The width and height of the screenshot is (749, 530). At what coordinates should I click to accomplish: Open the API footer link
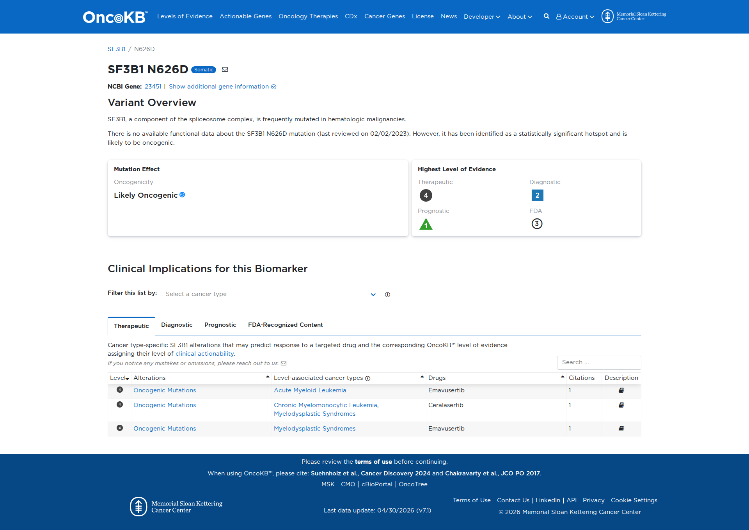coord(572,500)
